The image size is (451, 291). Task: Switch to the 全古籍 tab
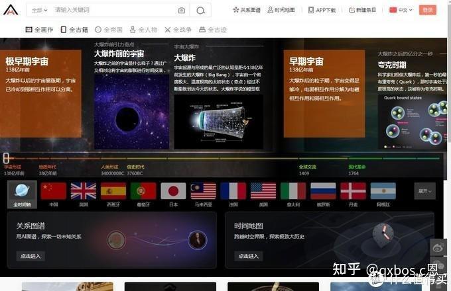[74, 30]
